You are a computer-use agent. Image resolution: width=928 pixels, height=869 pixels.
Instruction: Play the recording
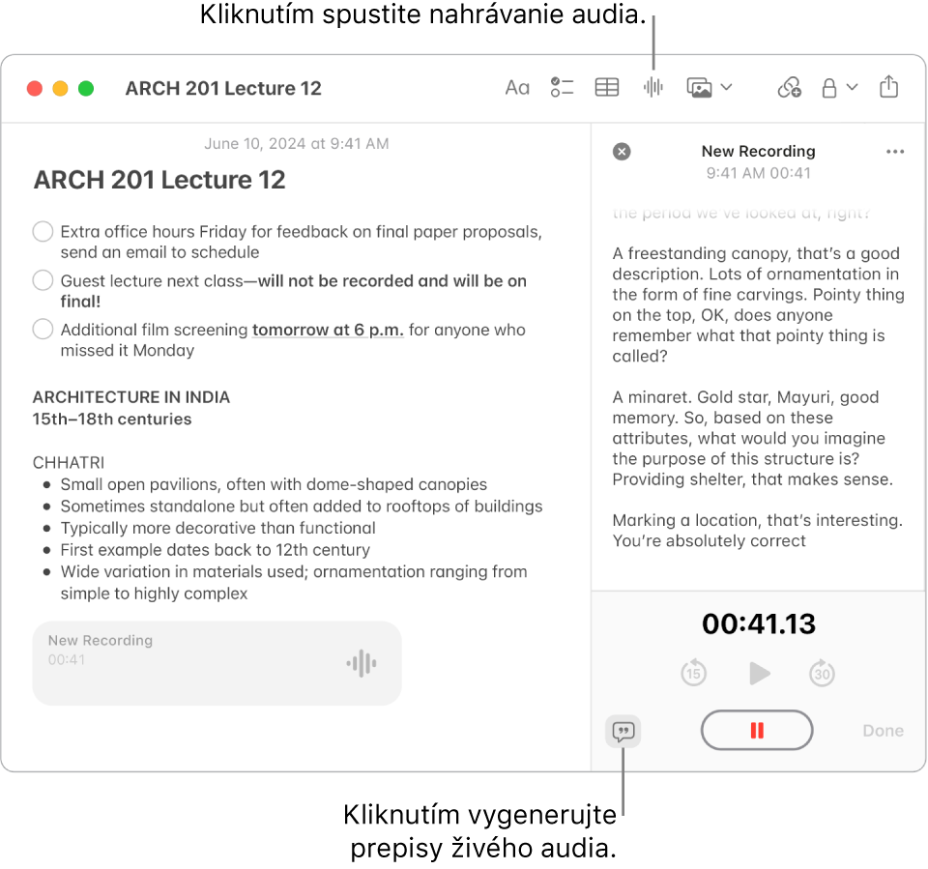point(759,673)
